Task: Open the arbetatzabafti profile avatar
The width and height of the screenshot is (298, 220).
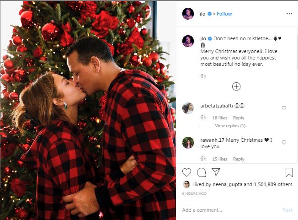Action: [x=188, y=108]
